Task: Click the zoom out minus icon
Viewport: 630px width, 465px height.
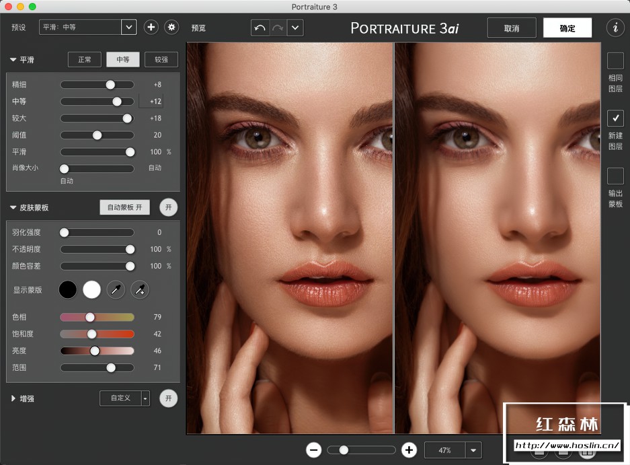Action: click(313, 450)
